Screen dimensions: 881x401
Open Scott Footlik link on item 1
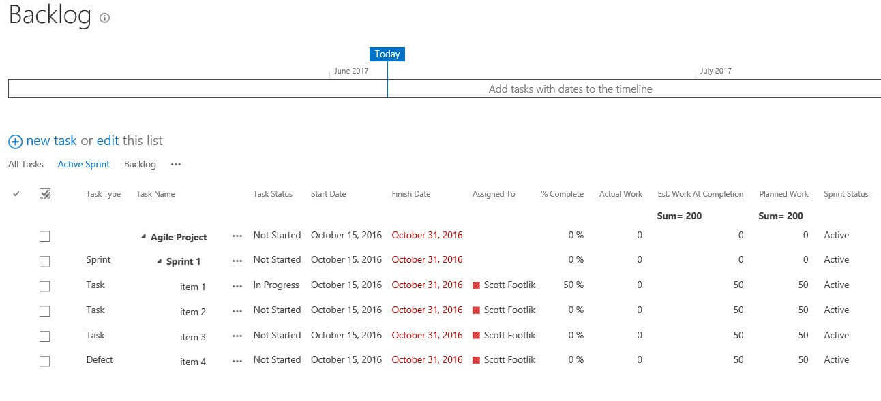(x=509, y=285)
